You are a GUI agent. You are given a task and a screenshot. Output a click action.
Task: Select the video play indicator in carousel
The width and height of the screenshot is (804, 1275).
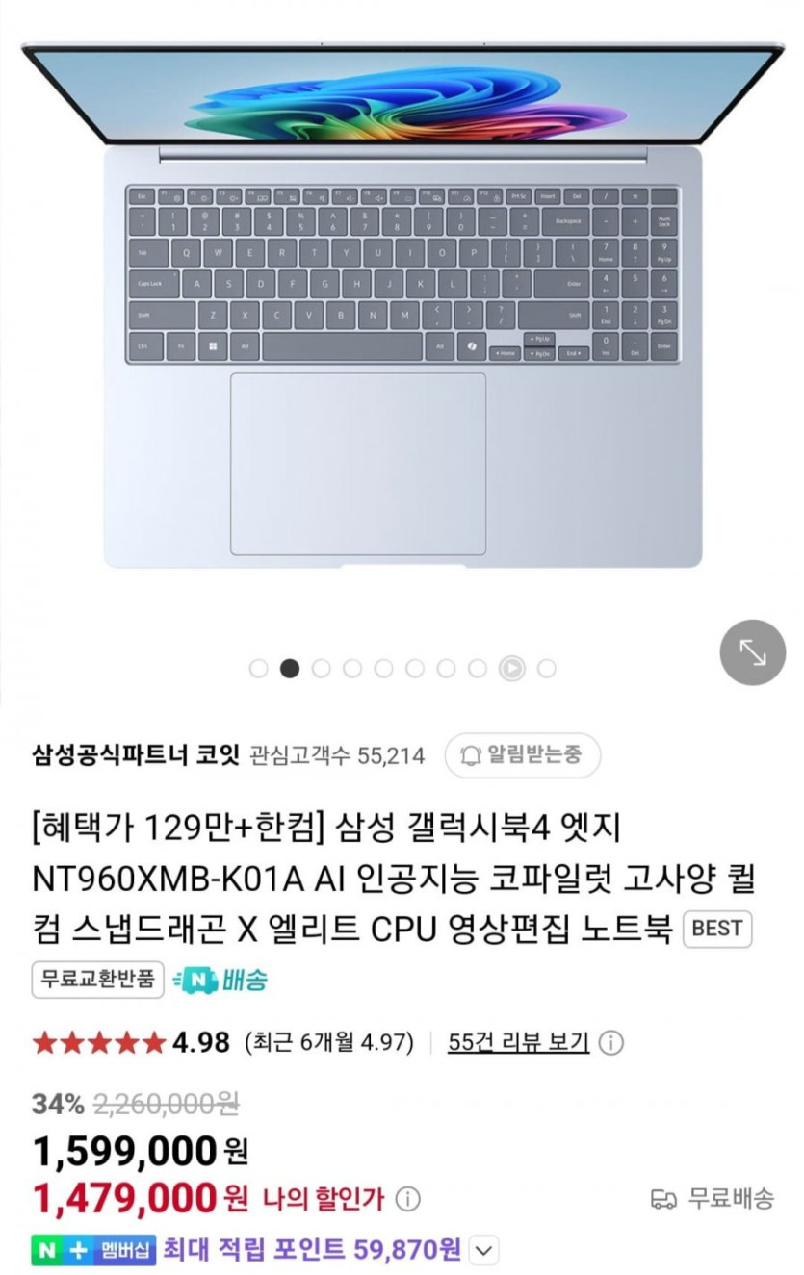(x=511, y=668)
